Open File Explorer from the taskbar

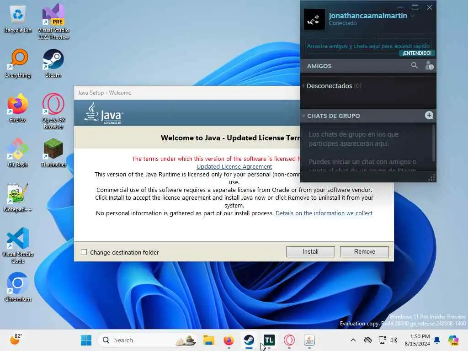[x=208, y=340]
